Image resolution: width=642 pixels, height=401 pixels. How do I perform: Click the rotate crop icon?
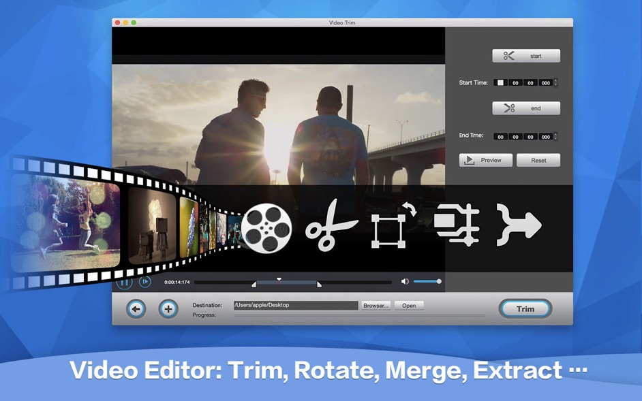[x=393, y=226]
